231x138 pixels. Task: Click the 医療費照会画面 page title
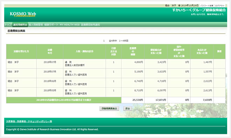click(x=16, y=31)
